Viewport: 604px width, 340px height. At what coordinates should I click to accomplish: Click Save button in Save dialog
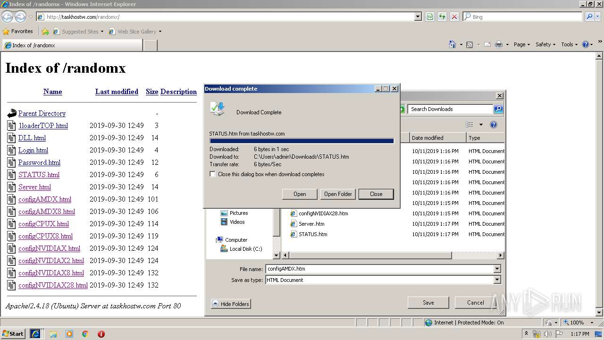[x=428, y=303]
